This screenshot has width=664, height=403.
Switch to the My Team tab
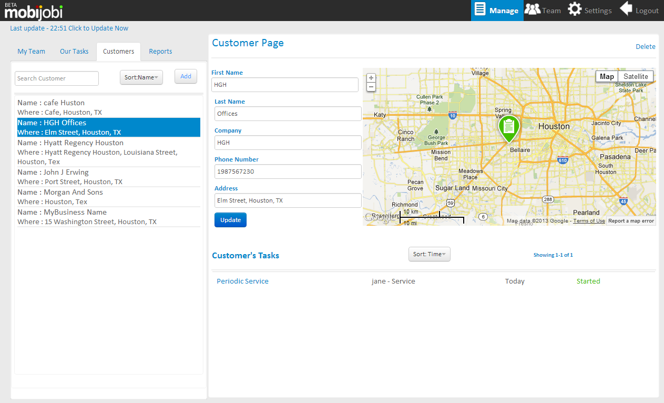(x=32, y=52)
